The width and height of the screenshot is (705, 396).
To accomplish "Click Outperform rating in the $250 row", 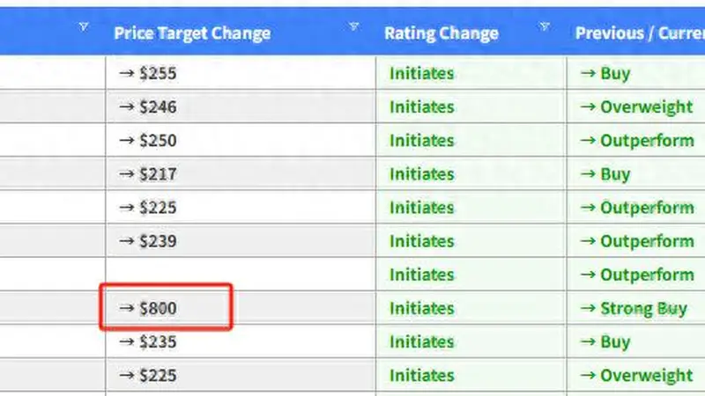I will [647, 141].
